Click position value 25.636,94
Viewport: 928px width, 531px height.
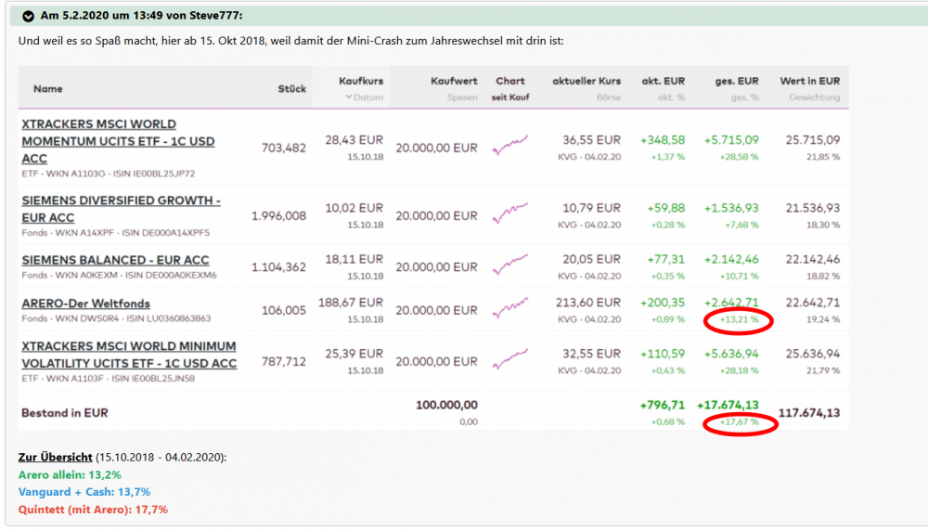pos(813,354)
